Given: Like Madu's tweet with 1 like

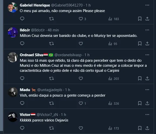Looking at the screenshot, I should [x=81, y=103].
